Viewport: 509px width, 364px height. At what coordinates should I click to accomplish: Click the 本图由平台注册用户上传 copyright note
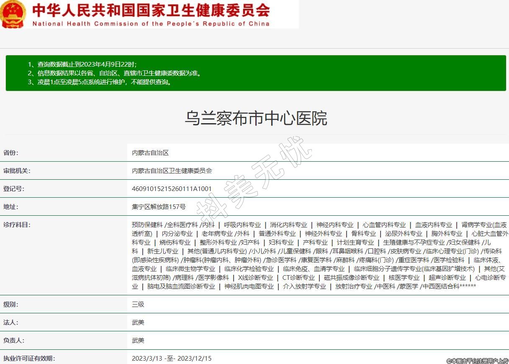477,361
